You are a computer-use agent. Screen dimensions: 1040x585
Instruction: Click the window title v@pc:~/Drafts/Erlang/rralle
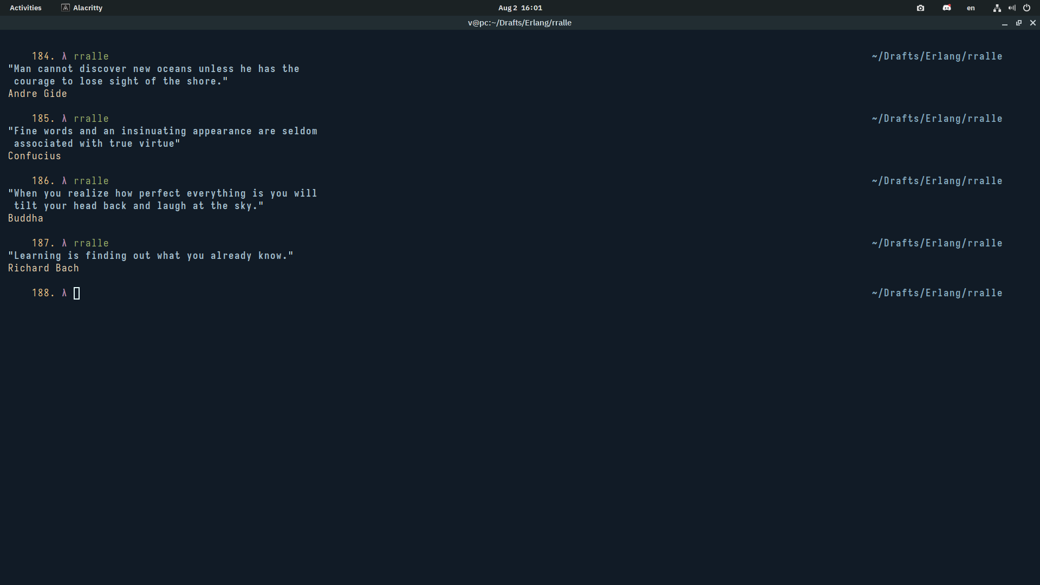(x=519, y=23)
